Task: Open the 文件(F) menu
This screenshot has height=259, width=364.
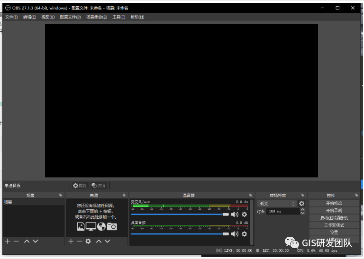Action: [11, 17]
